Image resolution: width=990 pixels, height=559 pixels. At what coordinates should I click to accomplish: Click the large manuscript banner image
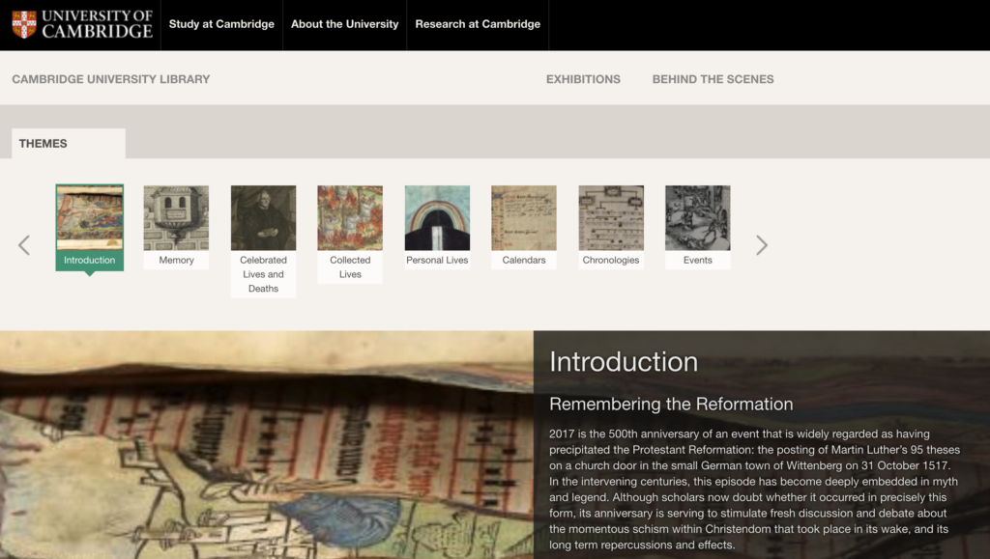pos(266,445)
